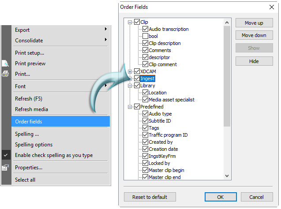Click the Print preview magnifier icon

pyautogui.click(x=5, y=63)
